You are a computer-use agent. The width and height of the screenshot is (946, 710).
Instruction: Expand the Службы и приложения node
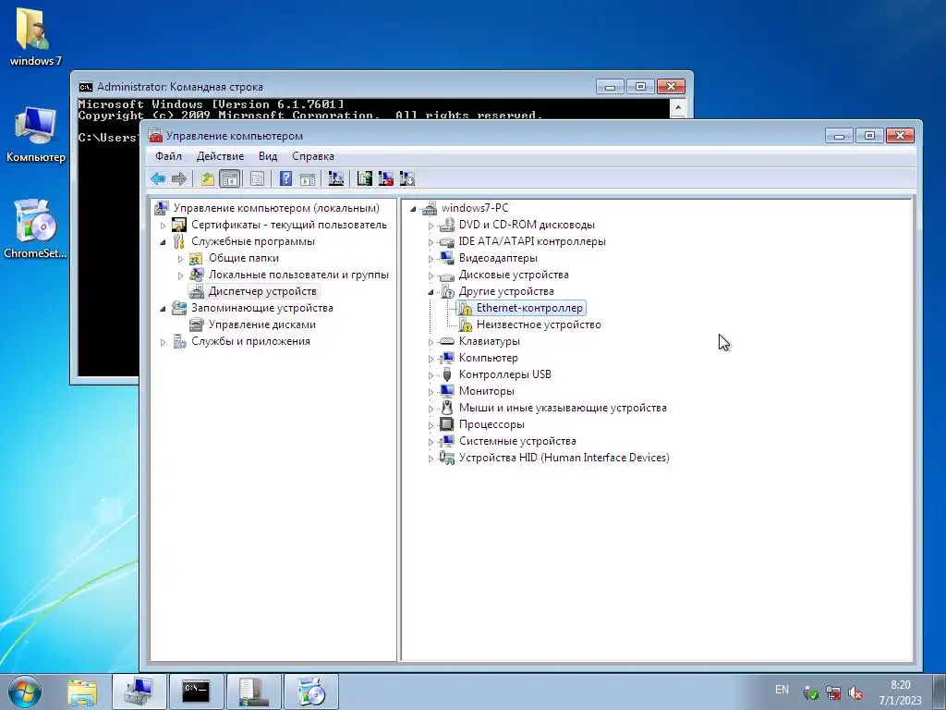pos(163,342)
